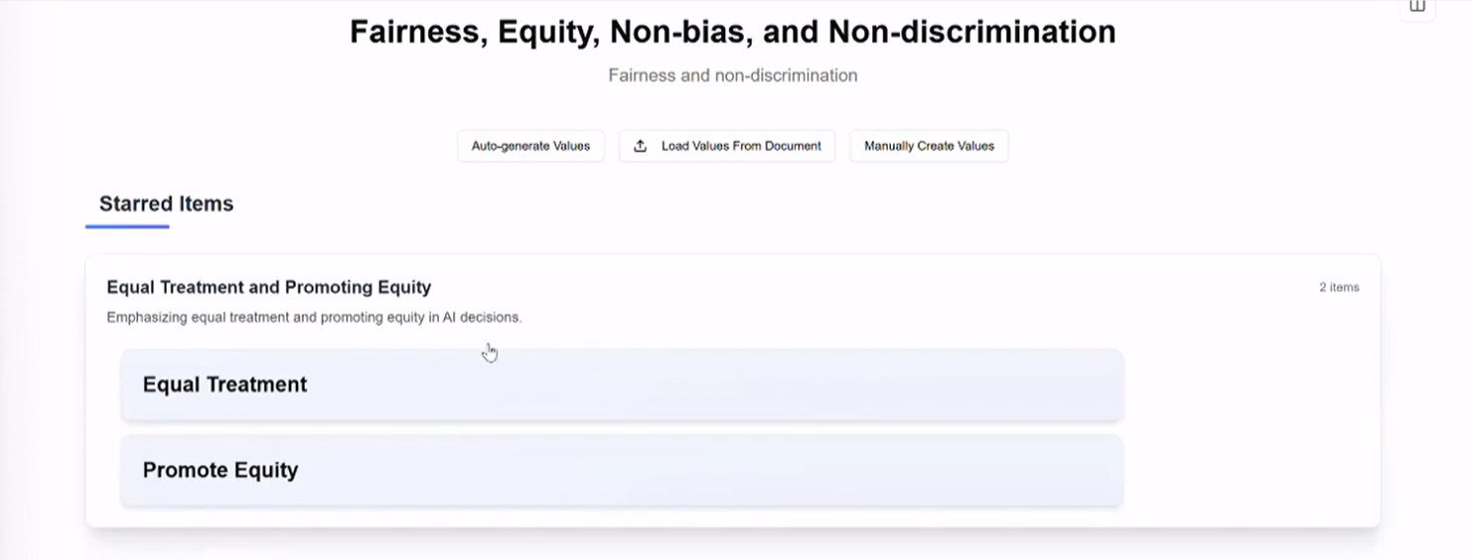Viewport: 1472px width, 560px height.
Task: Click the "Equal Treatment" card title text
Action: (225, 385)
